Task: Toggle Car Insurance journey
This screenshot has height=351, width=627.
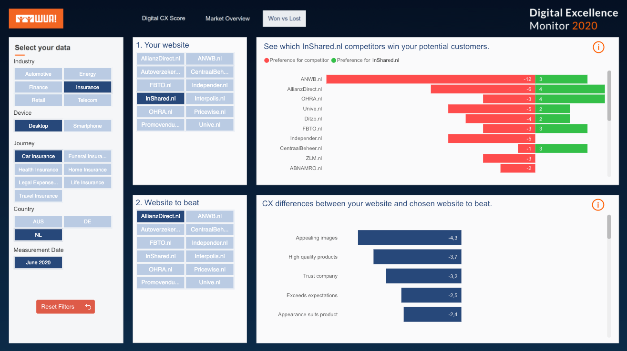Action: click(38, 156)
